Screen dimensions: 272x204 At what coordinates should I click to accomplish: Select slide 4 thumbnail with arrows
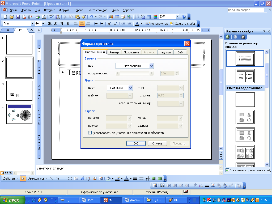tap(19, 114)
